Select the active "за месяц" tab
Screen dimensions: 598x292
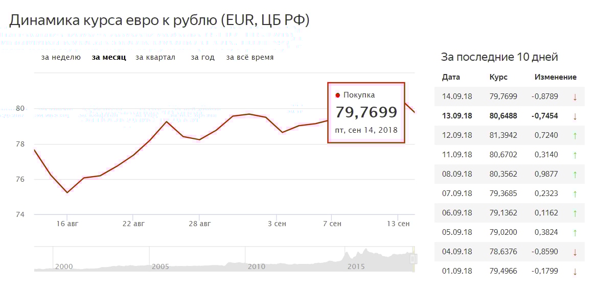point(109,58)
